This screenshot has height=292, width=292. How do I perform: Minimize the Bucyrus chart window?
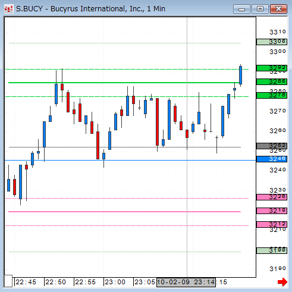point(241,9)
